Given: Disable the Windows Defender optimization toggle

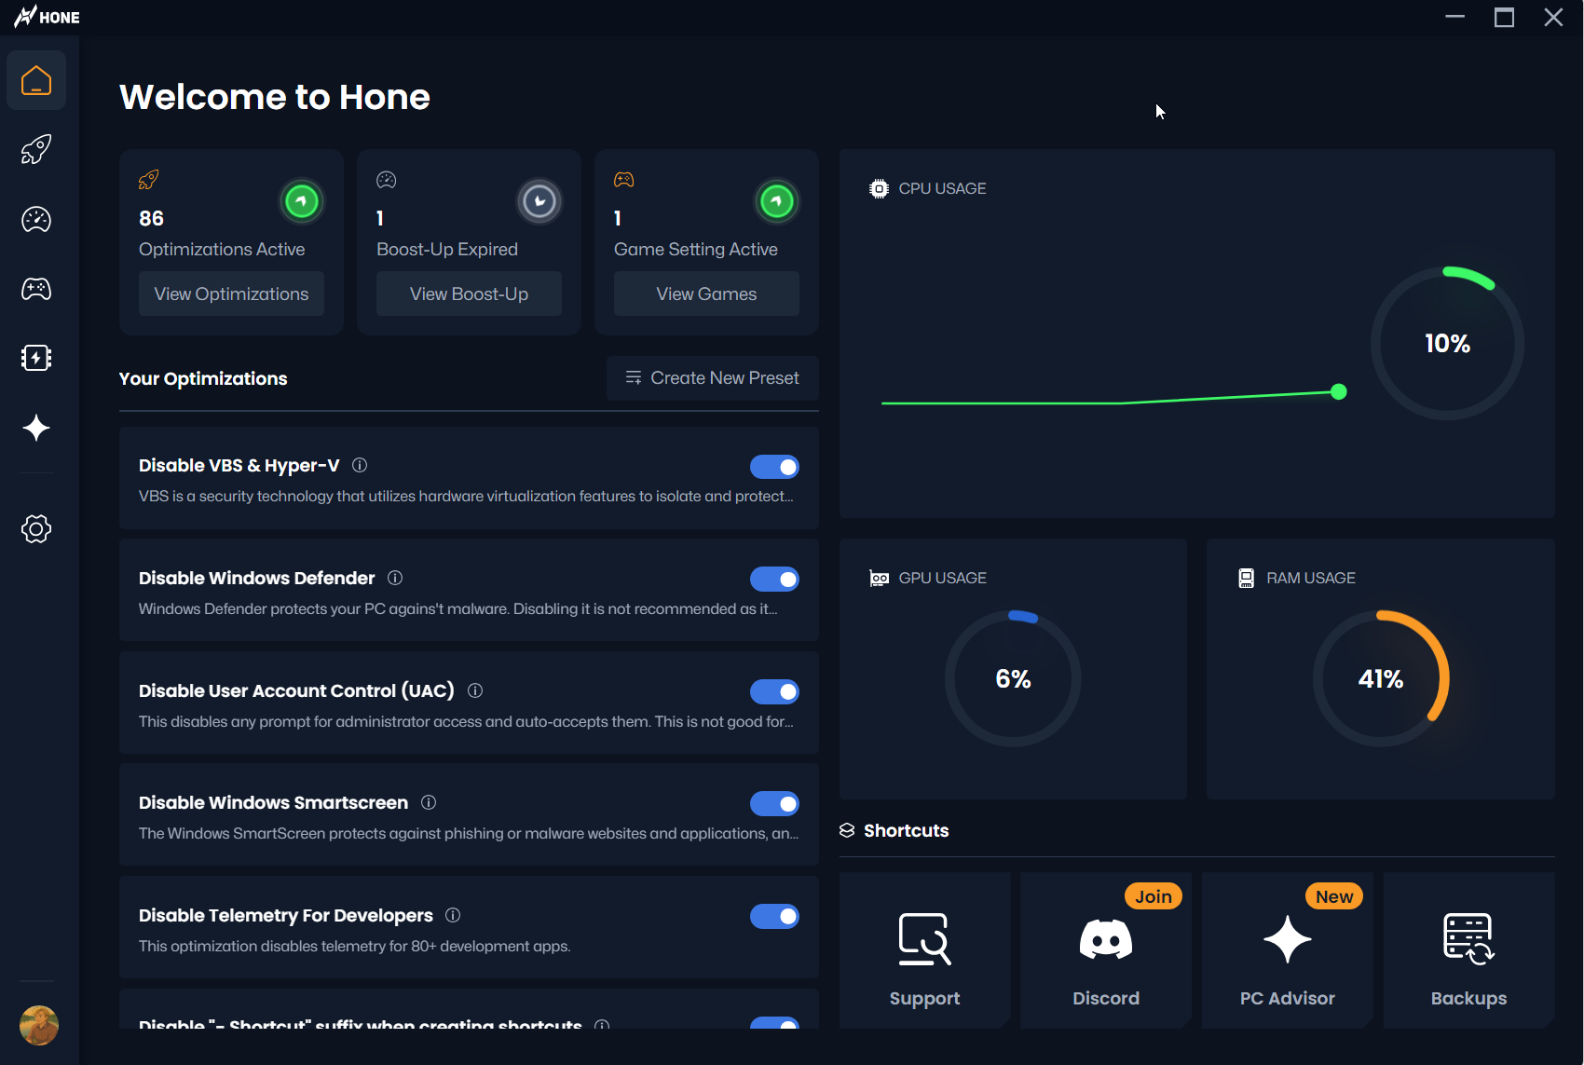Looking at the screenshot, I should click(774, 579).
